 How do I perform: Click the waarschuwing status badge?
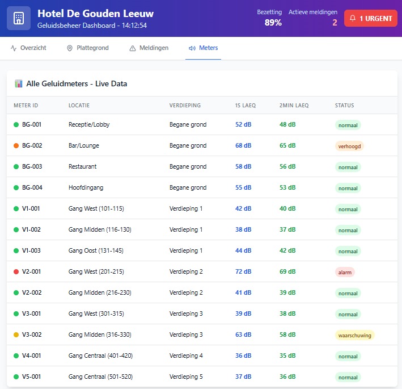click(x=354, y=336)
